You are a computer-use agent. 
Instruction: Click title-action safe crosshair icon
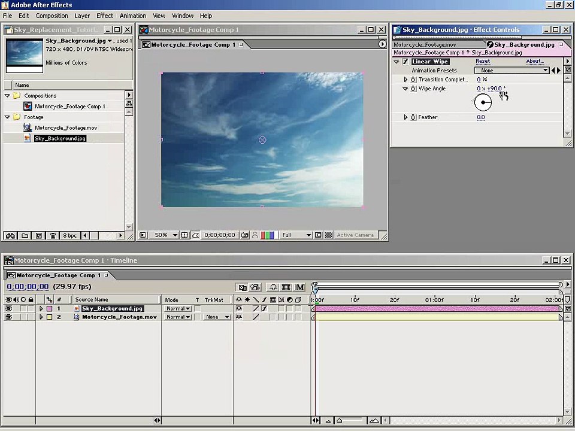184,235
